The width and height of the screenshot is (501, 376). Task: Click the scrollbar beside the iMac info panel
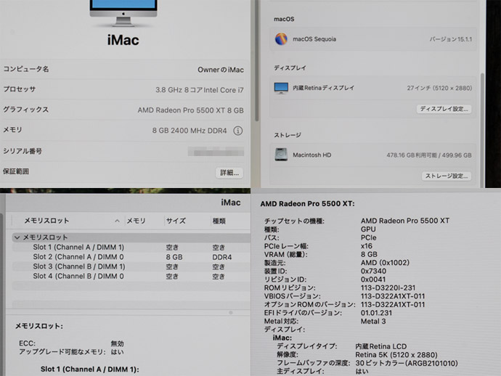[256, 61]
